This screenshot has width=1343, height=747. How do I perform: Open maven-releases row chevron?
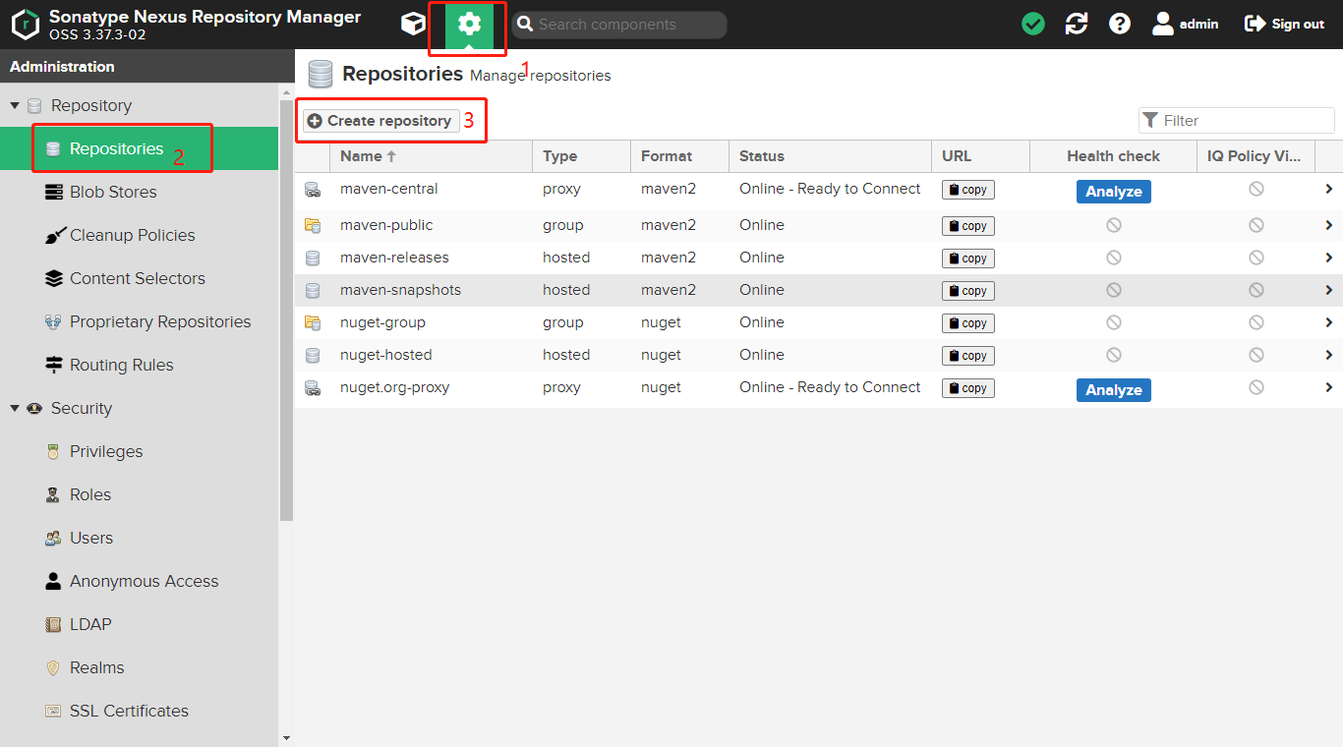tap(1328, 258)
